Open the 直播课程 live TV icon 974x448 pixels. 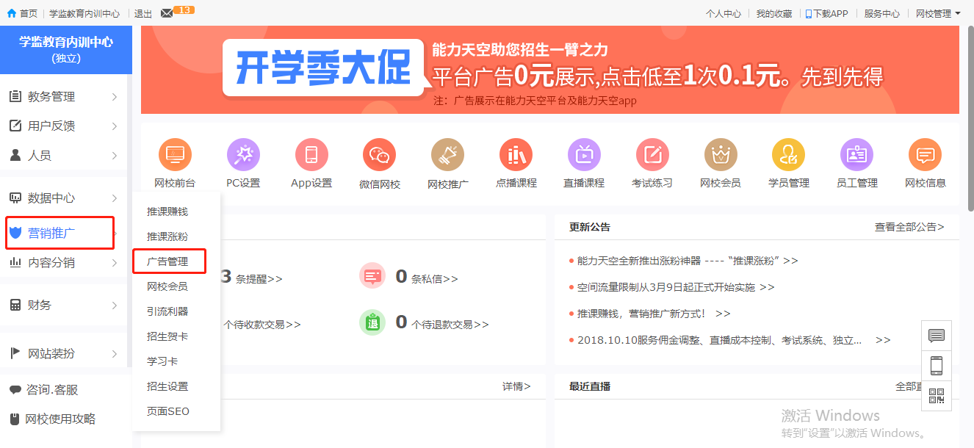pos(584,155)
